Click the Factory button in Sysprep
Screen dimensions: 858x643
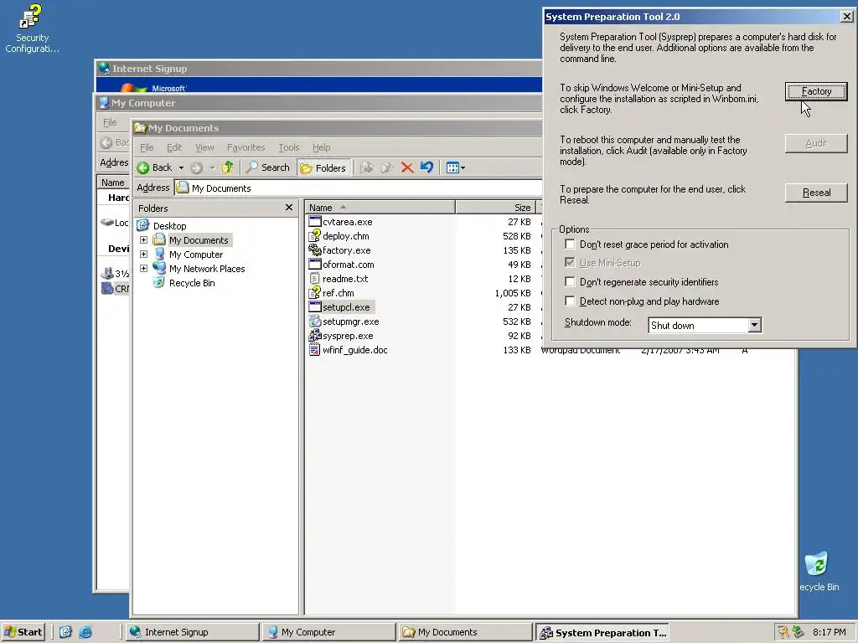[x=816, y=91]
